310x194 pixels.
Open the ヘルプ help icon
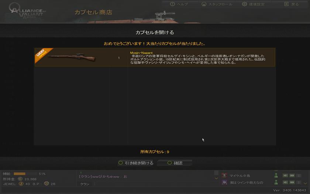[172, 4]
